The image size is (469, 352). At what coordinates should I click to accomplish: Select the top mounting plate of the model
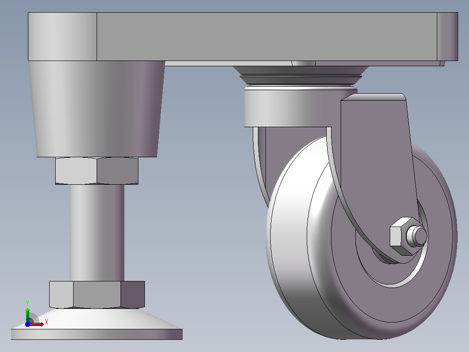pyautogui.click(x=243, y=37)
